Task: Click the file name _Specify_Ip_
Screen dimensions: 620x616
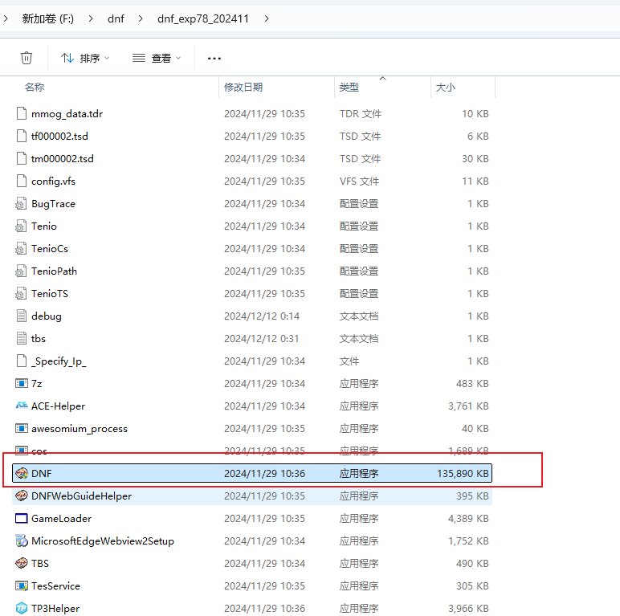Action: coord(59,361)
